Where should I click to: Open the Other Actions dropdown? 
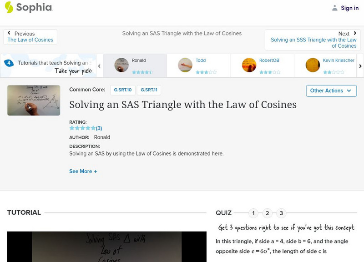pos(330,91)
